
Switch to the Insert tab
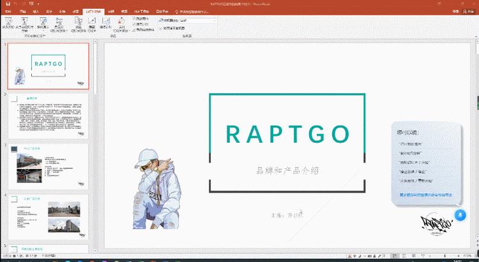coord(36,11)
